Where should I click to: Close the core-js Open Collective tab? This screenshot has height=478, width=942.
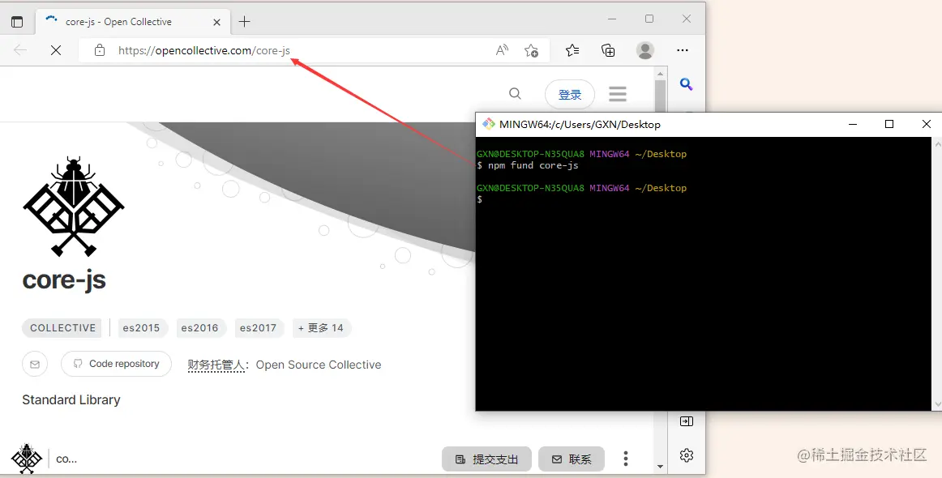pyautogui.click(x=217, y=22)
